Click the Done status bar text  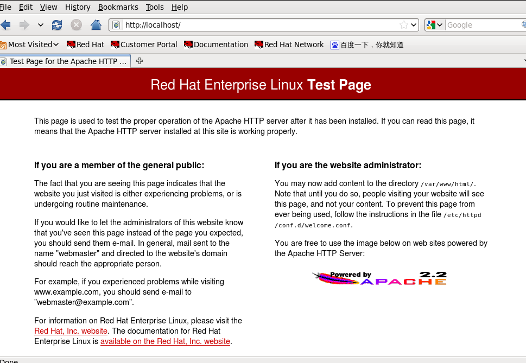click(x=9, y=361)
